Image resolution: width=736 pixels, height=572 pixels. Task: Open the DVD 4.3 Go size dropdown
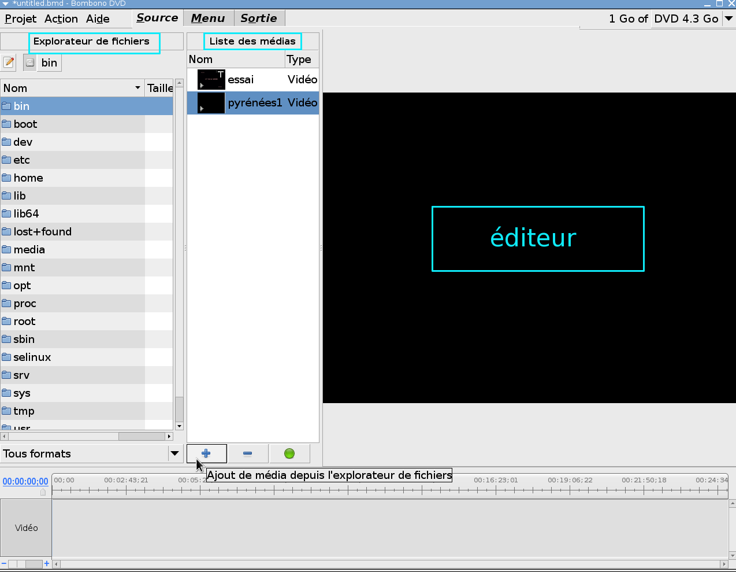(x=728, y=19)
